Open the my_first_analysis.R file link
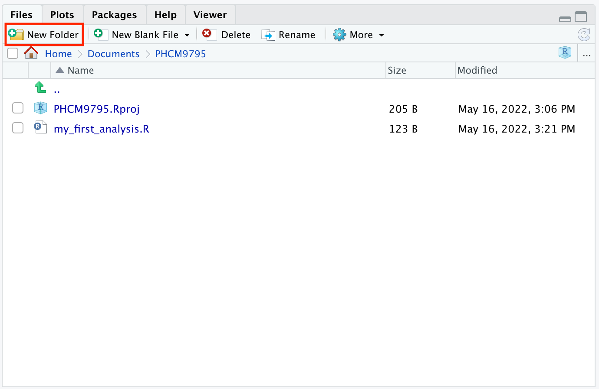Image resolution: width=599 pixels, height=389 pixels. [x=101, y=129]
